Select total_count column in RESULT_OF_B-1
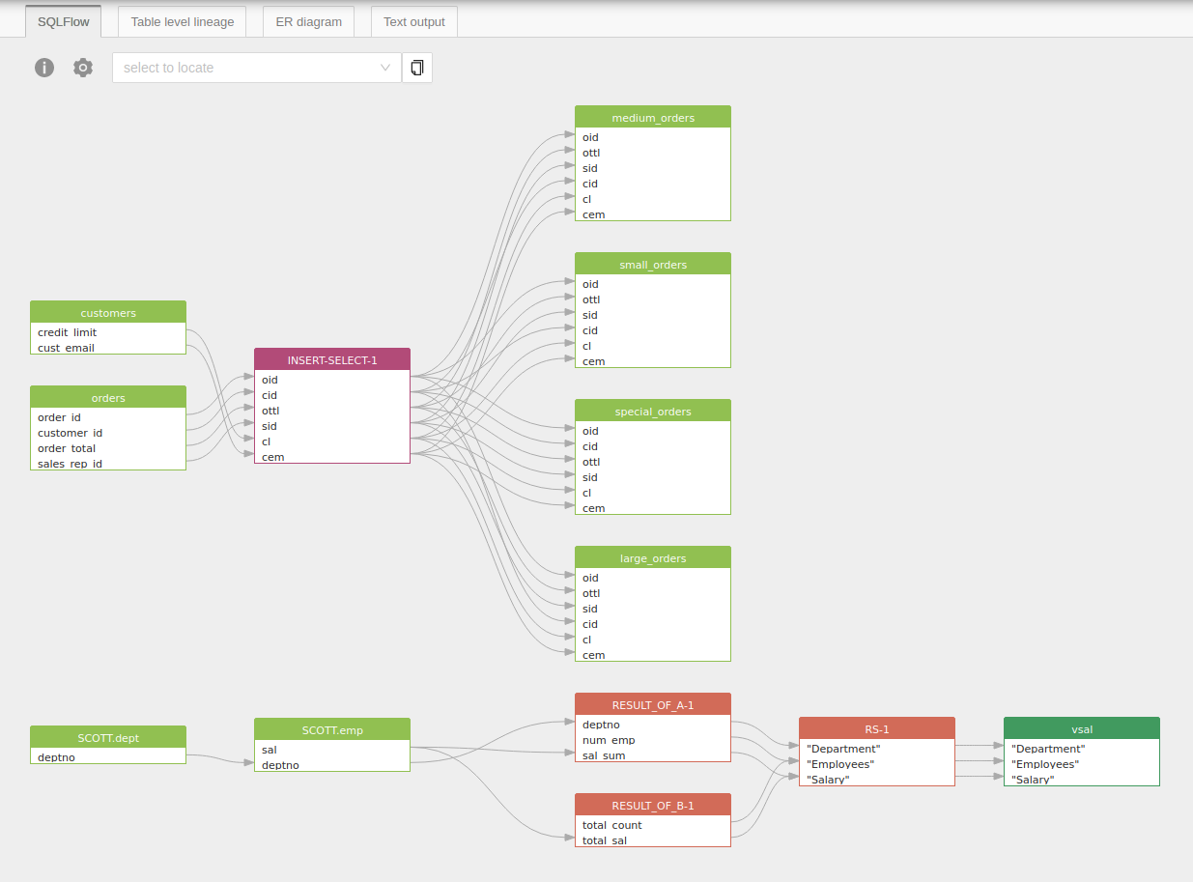Viewport: 1193px width, 882px height. [x=612, y=825]
